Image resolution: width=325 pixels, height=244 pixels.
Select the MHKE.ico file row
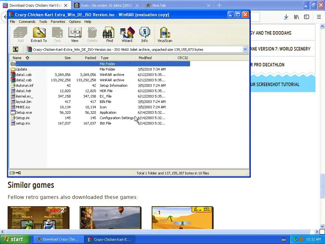coord(100,107)
